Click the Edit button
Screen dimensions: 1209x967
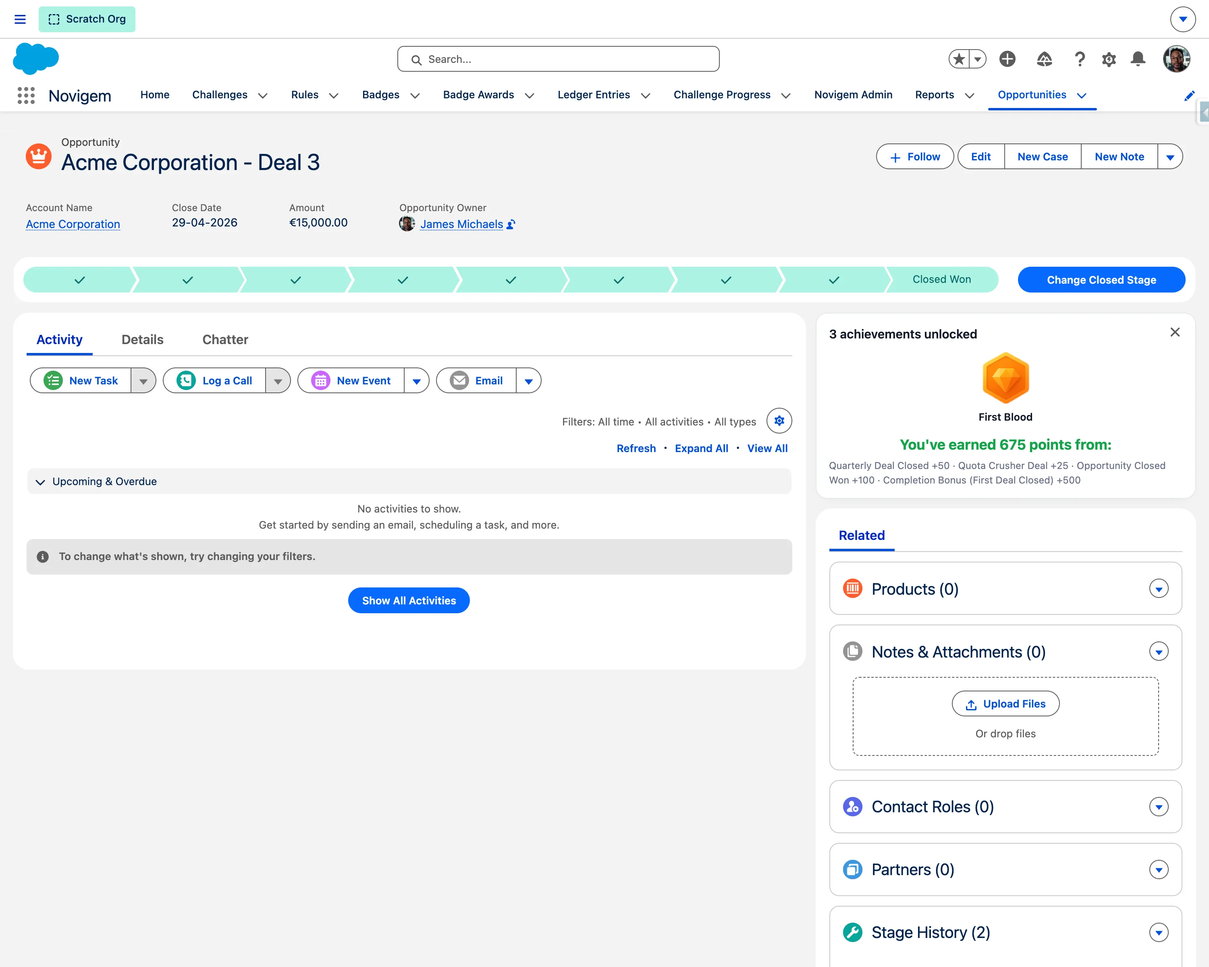pos(981,157)
